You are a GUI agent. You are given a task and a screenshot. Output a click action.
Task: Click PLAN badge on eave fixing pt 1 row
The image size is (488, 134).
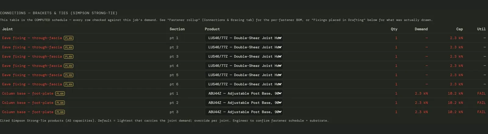point(69,38)
